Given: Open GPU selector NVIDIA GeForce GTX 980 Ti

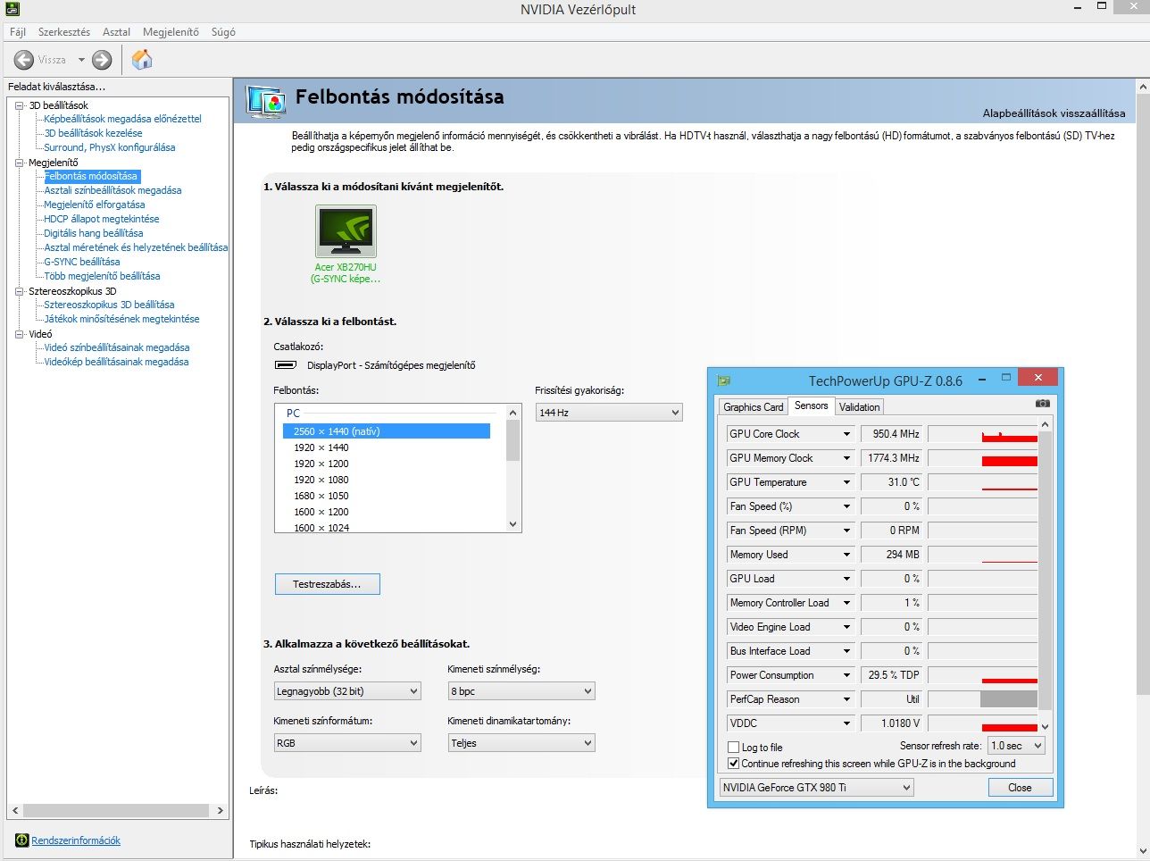Looking at the screenshot, I should (x=817, y=788).
